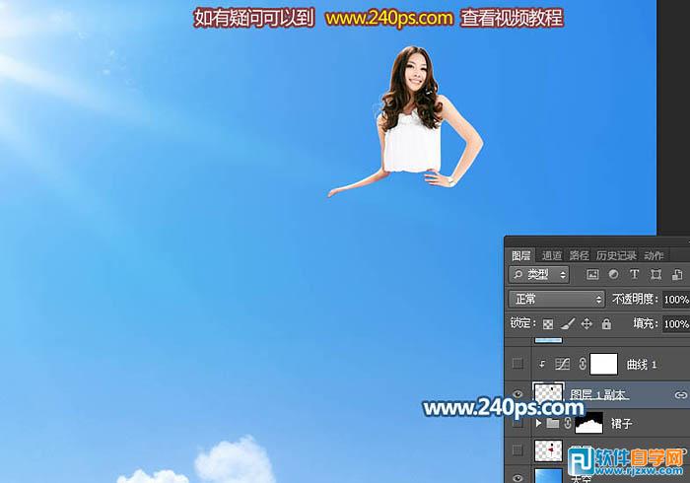The image size is (690, 483).
Task: Click clipping arrow on 曲线 1 layer
Action: click(x=542, y=365)
